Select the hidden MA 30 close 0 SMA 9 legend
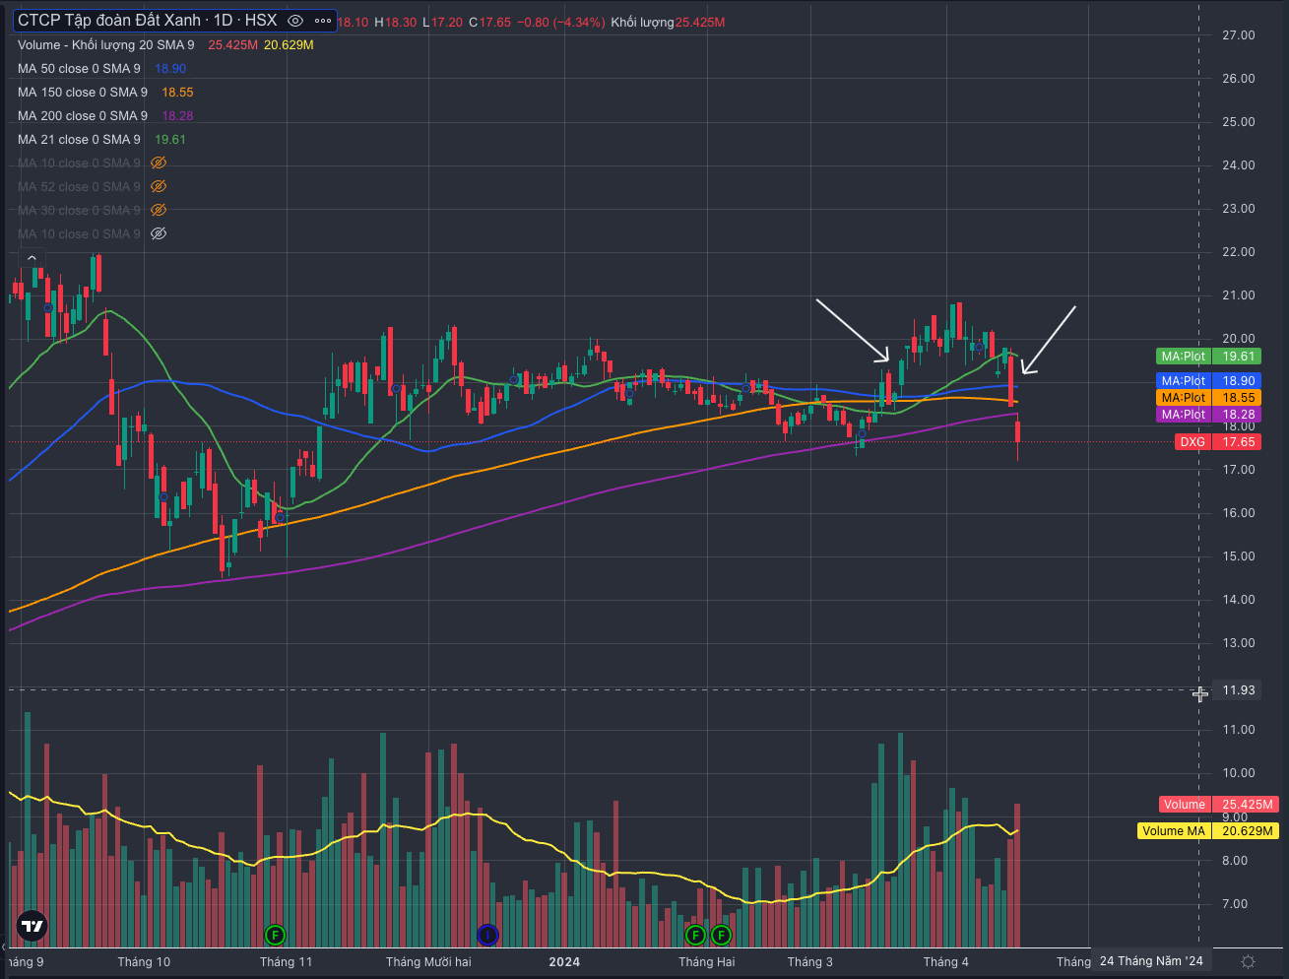 [79, 211]
